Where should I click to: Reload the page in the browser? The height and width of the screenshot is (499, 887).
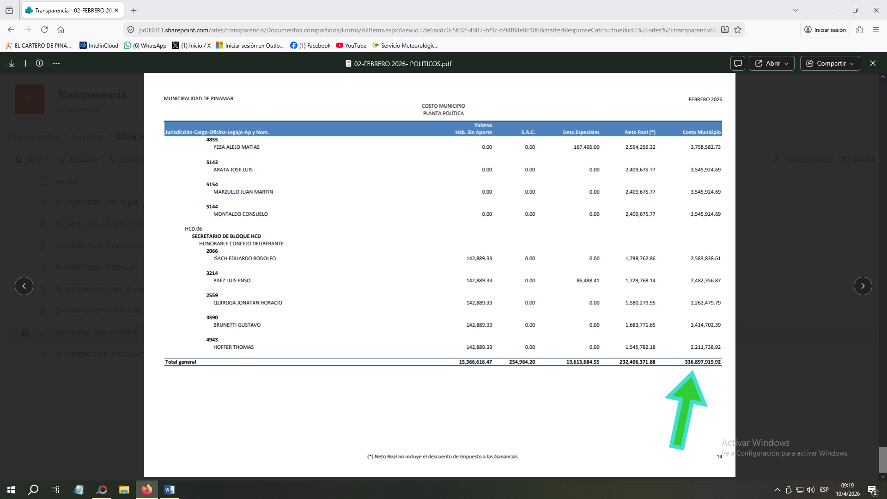point(44,30)
